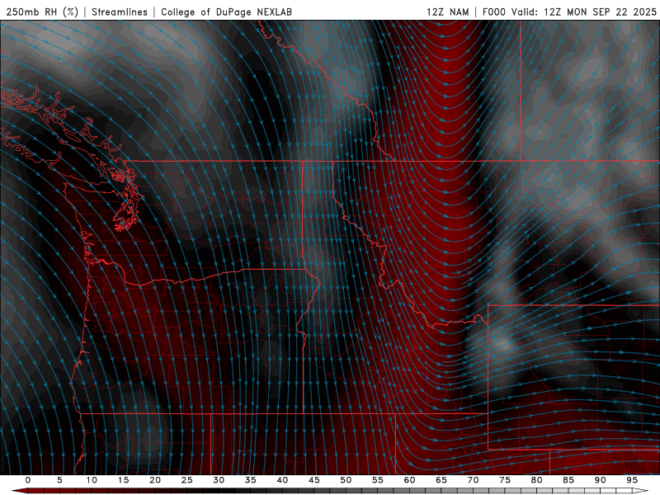Image resolution: width=660 pixels, height=495 pixels.
Task: Click the colorbar label '35'
Action: (x=251, y=480)
